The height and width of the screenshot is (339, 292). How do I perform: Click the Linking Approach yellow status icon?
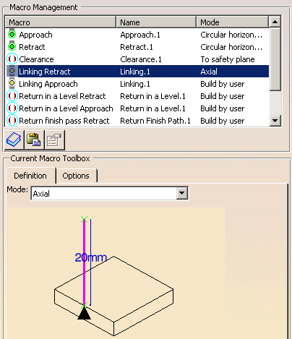[12, 83]
